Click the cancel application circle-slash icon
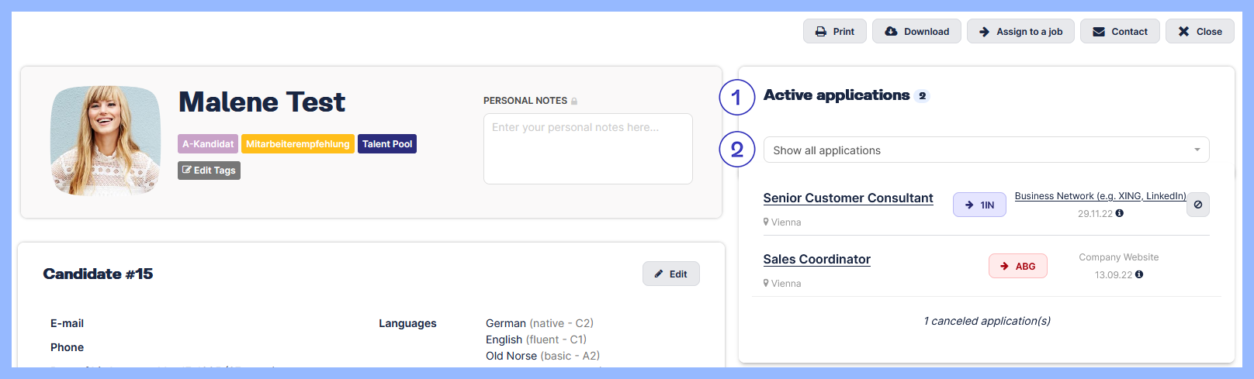This screenshot has width=1254, height=379. click(x=1198, y=205)
